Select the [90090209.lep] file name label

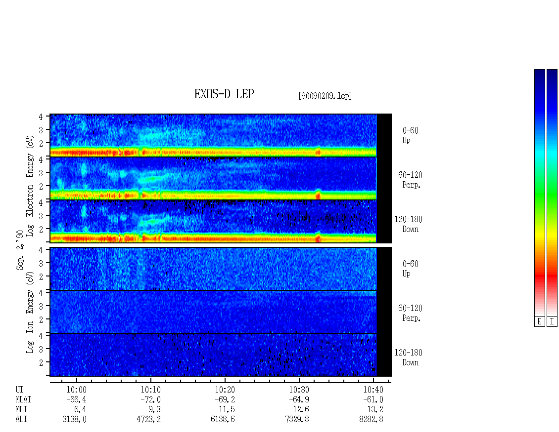(325, 96)
